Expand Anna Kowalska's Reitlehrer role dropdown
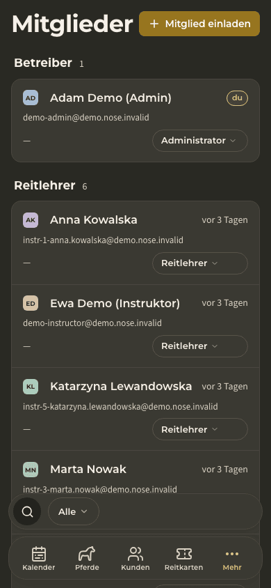 coord(200,263)
